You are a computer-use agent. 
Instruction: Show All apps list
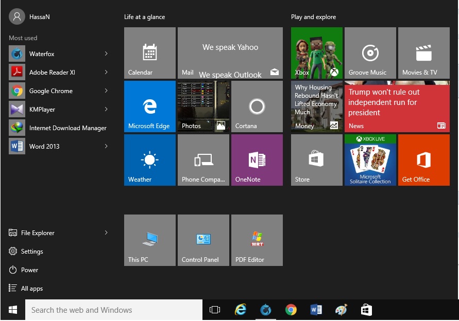click(x=32, y=289)
